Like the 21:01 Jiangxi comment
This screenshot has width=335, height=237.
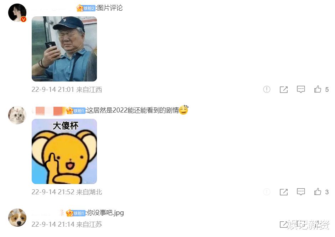[318, 89]
